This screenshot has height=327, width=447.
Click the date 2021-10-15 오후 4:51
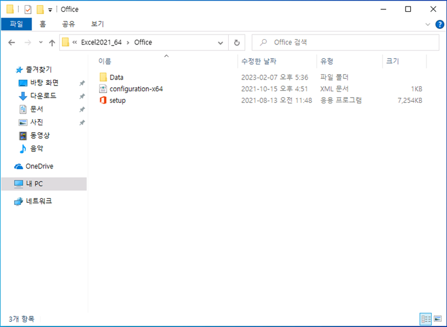pyautogui.click(x=274, y=89)
